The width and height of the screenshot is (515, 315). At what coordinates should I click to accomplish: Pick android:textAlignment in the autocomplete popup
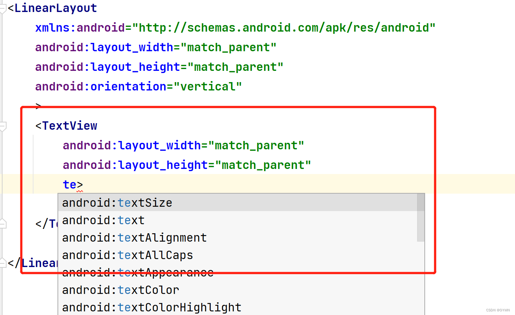point(238,238)
